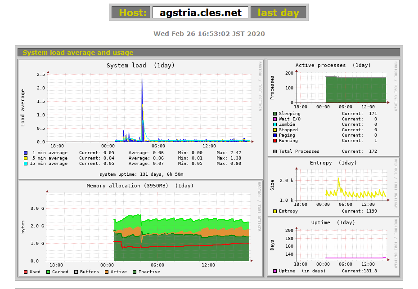Click the blue 1 min average legend swatch
The height and width of the screenshot is (289, 418).
[26, 153]
